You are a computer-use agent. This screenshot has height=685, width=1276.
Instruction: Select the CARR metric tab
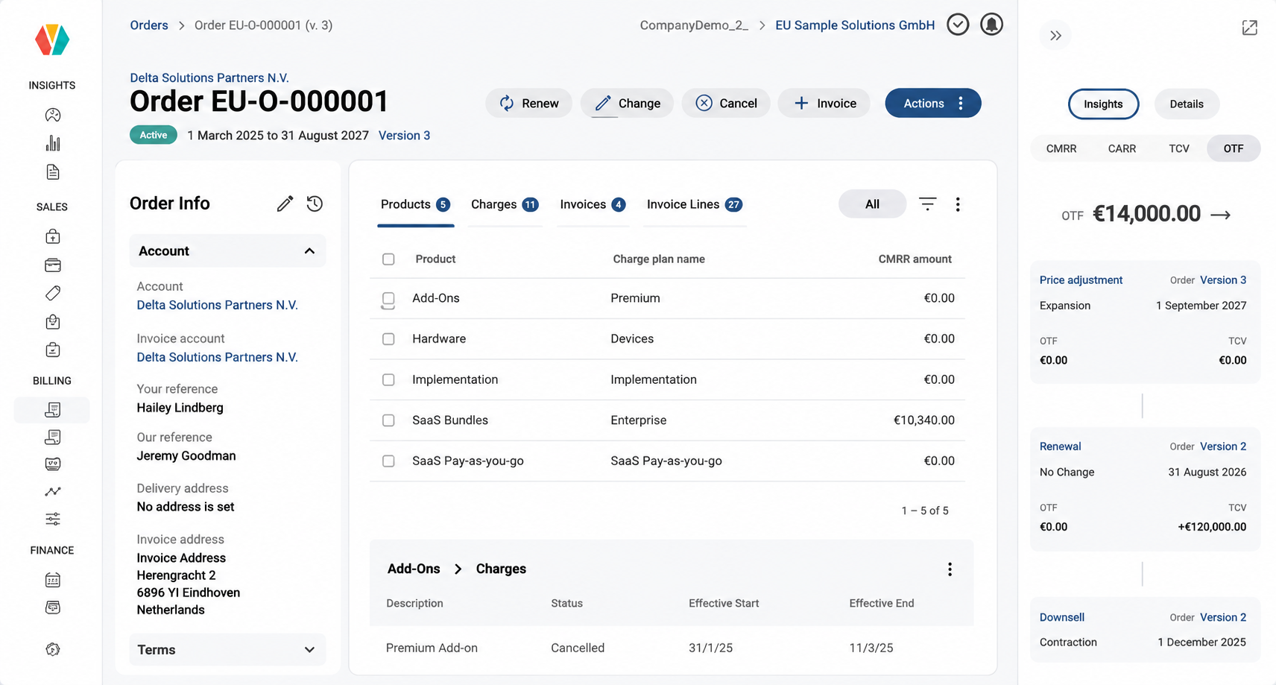click(1122, 148)
